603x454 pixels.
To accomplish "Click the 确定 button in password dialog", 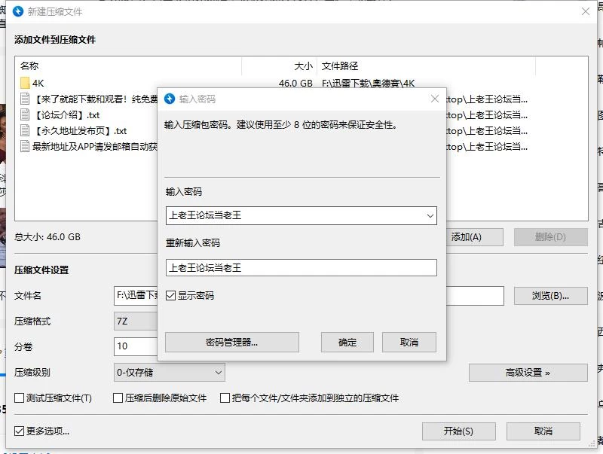I will point(347,342).
